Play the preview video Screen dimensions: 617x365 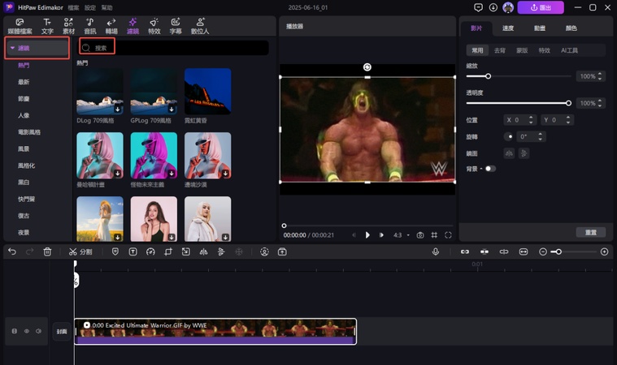[367, 234]
